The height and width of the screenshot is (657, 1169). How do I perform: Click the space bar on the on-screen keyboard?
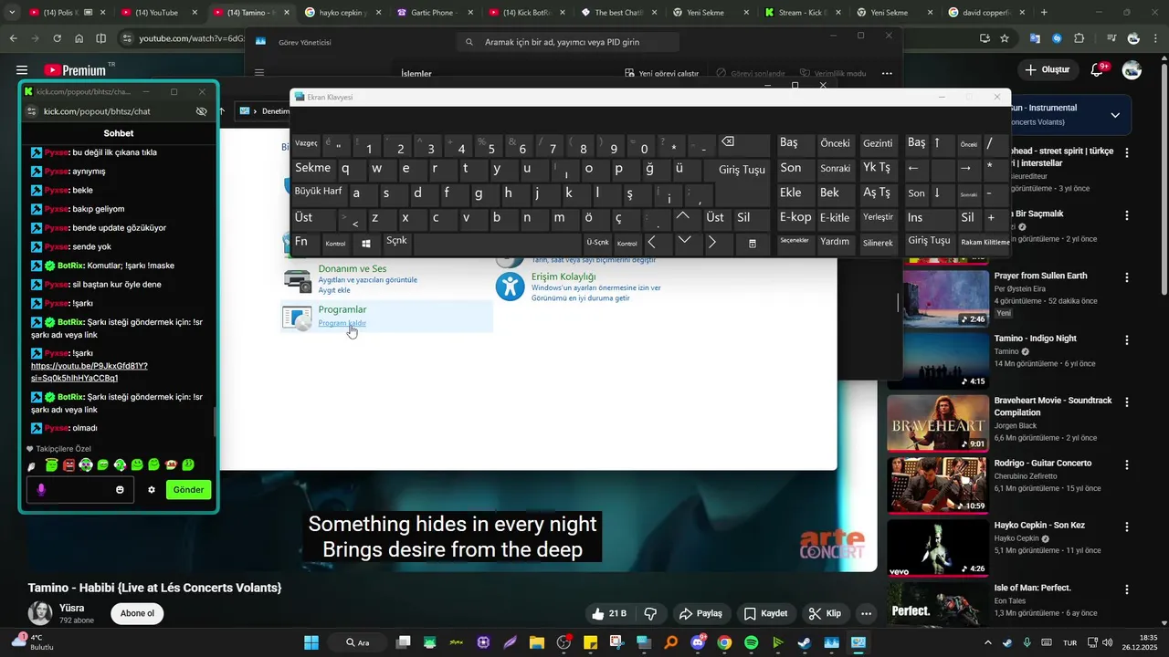[x=497, y=244]
